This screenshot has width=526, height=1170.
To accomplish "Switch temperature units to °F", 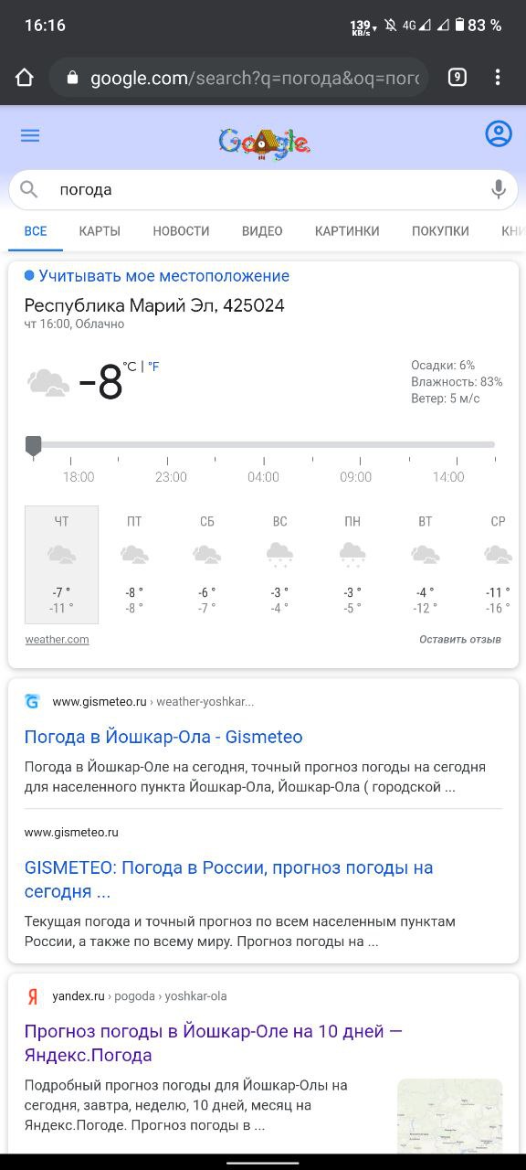I will point(153,367).
